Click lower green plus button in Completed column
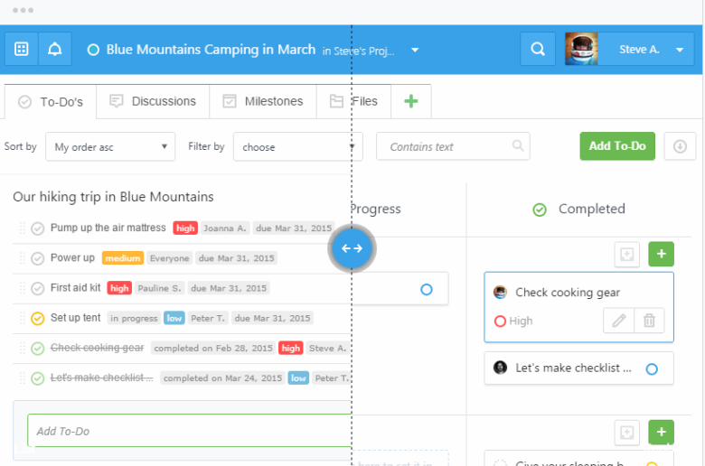Image resolution: width=705 pixels, height=466 pixels. point(661,432)
